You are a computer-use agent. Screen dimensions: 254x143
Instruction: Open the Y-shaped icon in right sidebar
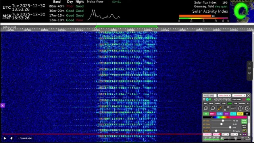tap(250, 63)
